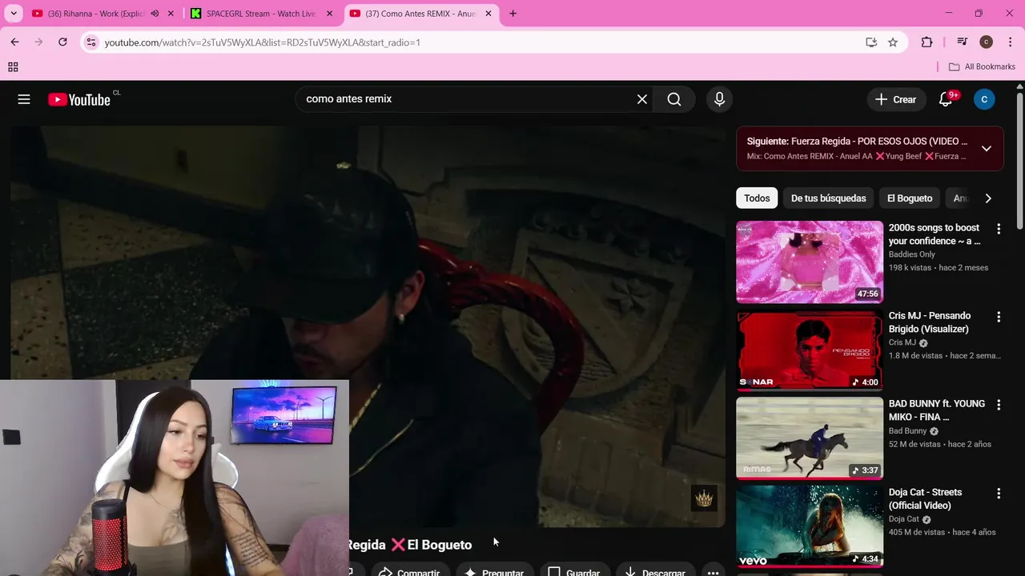This screenshot has height=576, width=1025.
Task: Open options for Doja Cat Streets video
Action: click(999, 494)
